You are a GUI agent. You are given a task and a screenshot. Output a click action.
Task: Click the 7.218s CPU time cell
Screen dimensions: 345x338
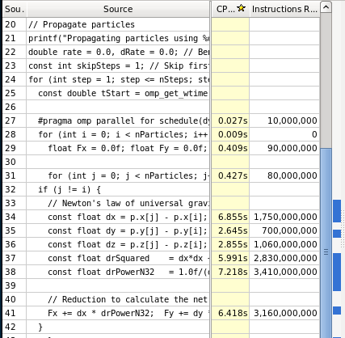[x=230, y=272]
